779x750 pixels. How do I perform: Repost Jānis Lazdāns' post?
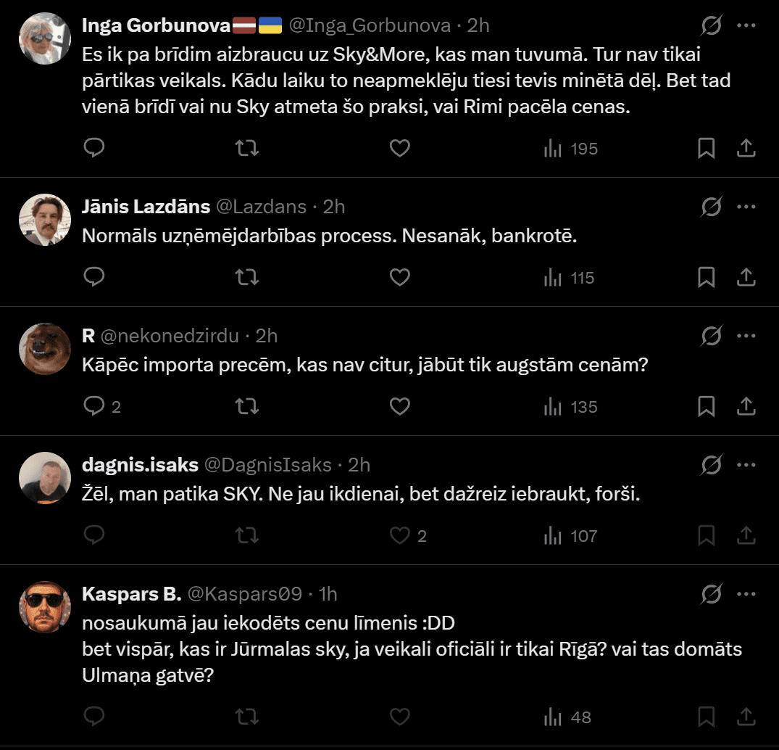(x=248, y=278)
